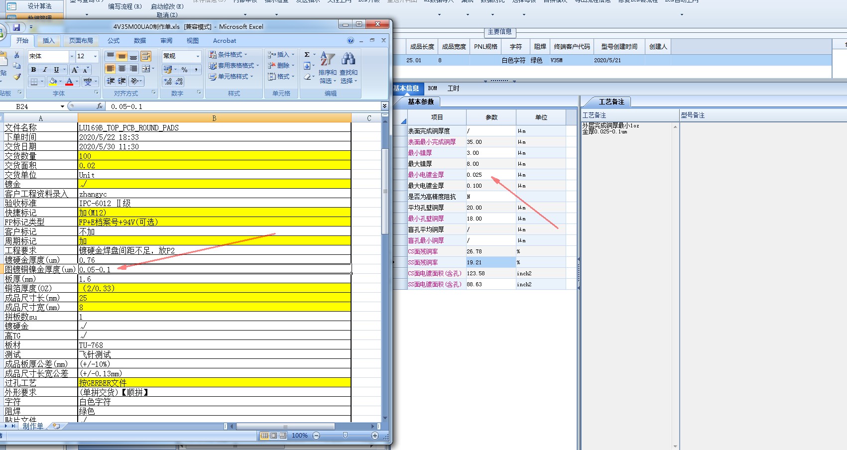Switch to Page Layout view icon

point(273,436)
